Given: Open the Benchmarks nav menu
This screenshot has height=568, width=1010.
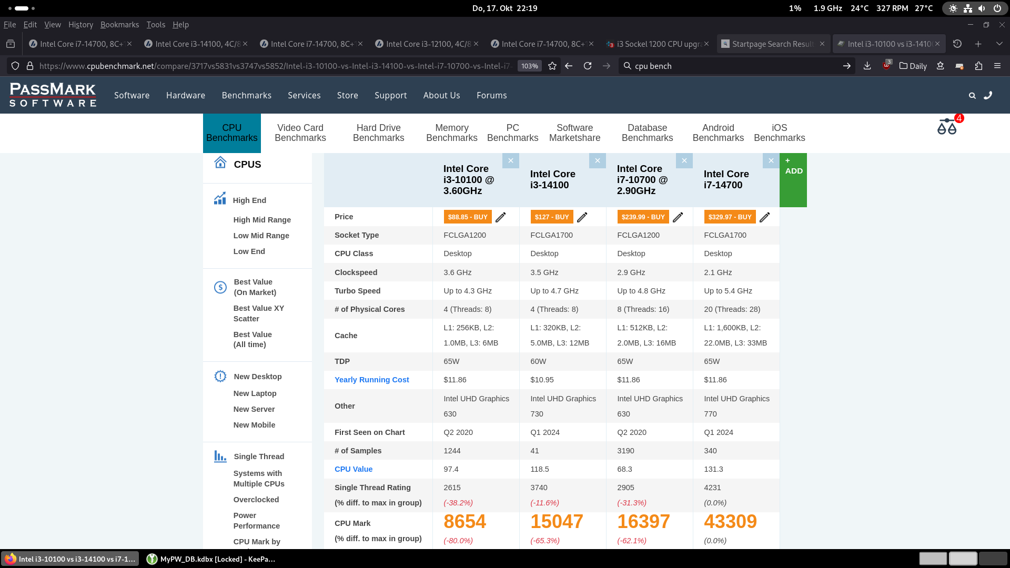Looking at the screenshot, I should click(247, 95).
